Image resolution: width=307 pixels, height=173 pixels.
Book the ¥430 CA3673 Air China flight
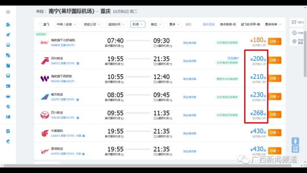pyautogui.click(x=275, y=133)
